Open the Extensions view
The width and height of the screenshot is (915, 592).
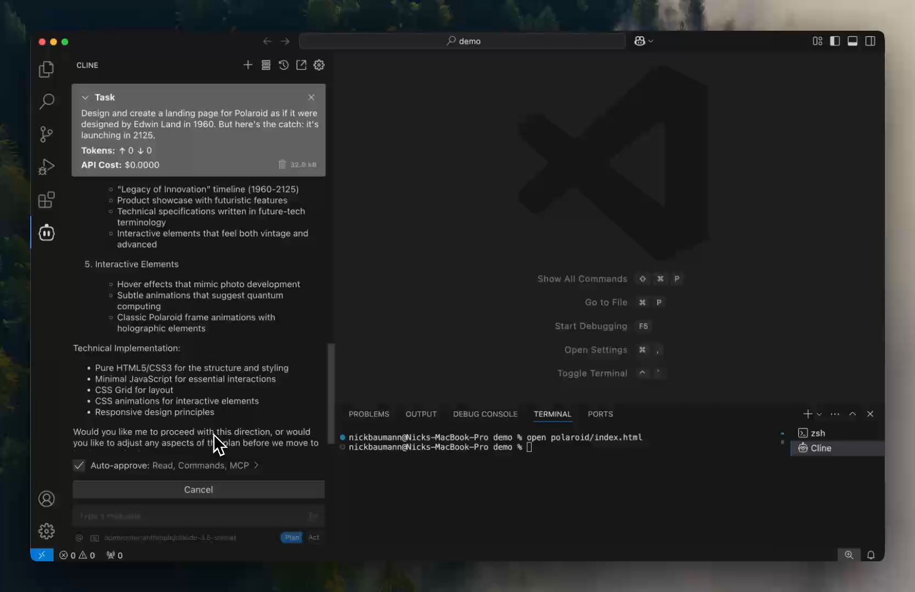coord(47,200)
